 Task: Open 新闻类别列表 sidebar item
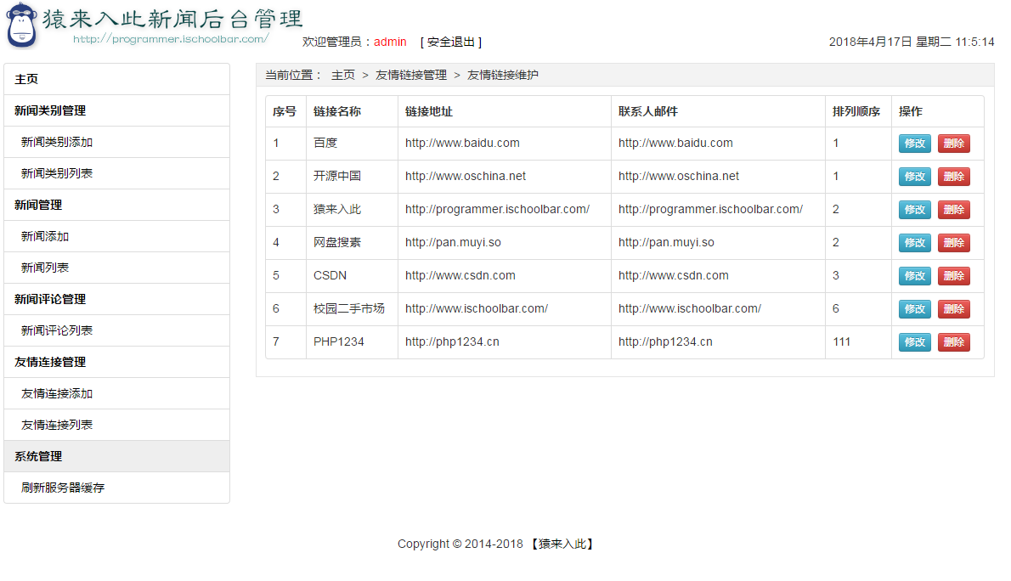point(116,173)
